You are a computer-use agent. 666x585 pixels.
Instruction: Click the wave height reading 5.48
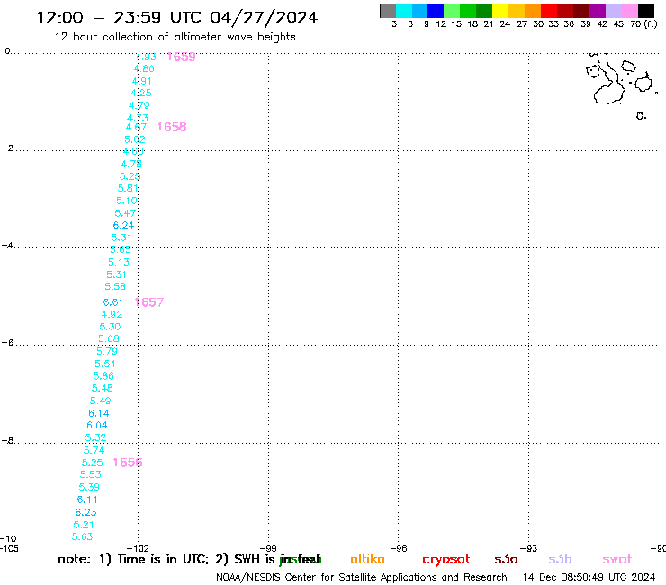pyautogui.click(x=103, y=388)
